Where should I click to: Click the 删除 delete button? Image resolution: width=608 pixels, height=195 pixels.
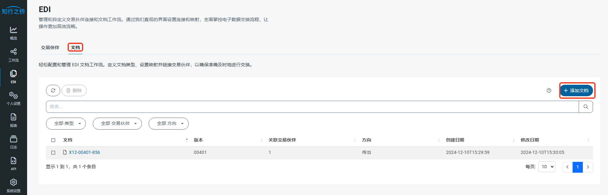(74, 90)
